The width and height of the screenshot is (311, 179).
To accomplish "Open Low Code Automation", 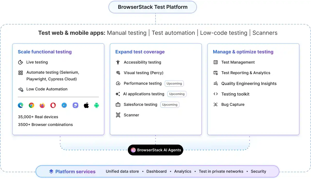I will point(47,89).
